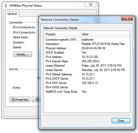Select the IPv4 WINS Server row
The image size is (138, 133).
[87, 87]
